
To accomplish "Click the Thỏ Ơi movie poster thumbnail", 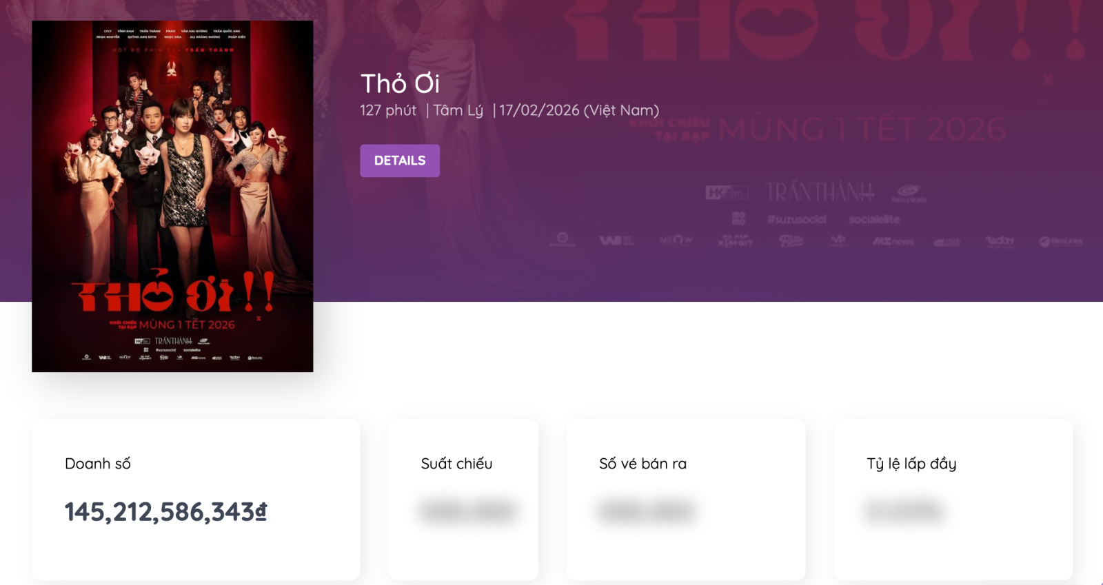I will [172, 196].
